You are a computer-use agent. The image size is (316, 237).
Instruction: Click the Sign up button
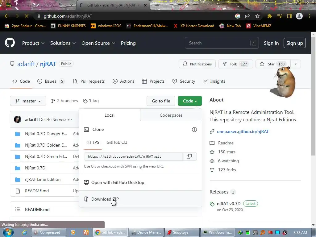click(x=294, y=43)
